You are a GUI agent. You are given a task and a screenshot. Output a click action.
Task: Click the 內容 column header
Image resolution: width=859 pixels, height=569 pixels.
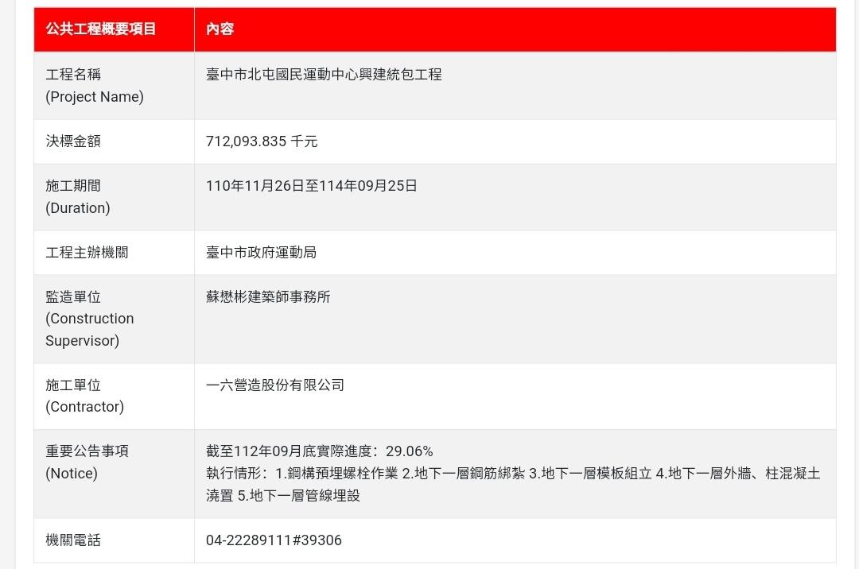(x=220, y=29)
